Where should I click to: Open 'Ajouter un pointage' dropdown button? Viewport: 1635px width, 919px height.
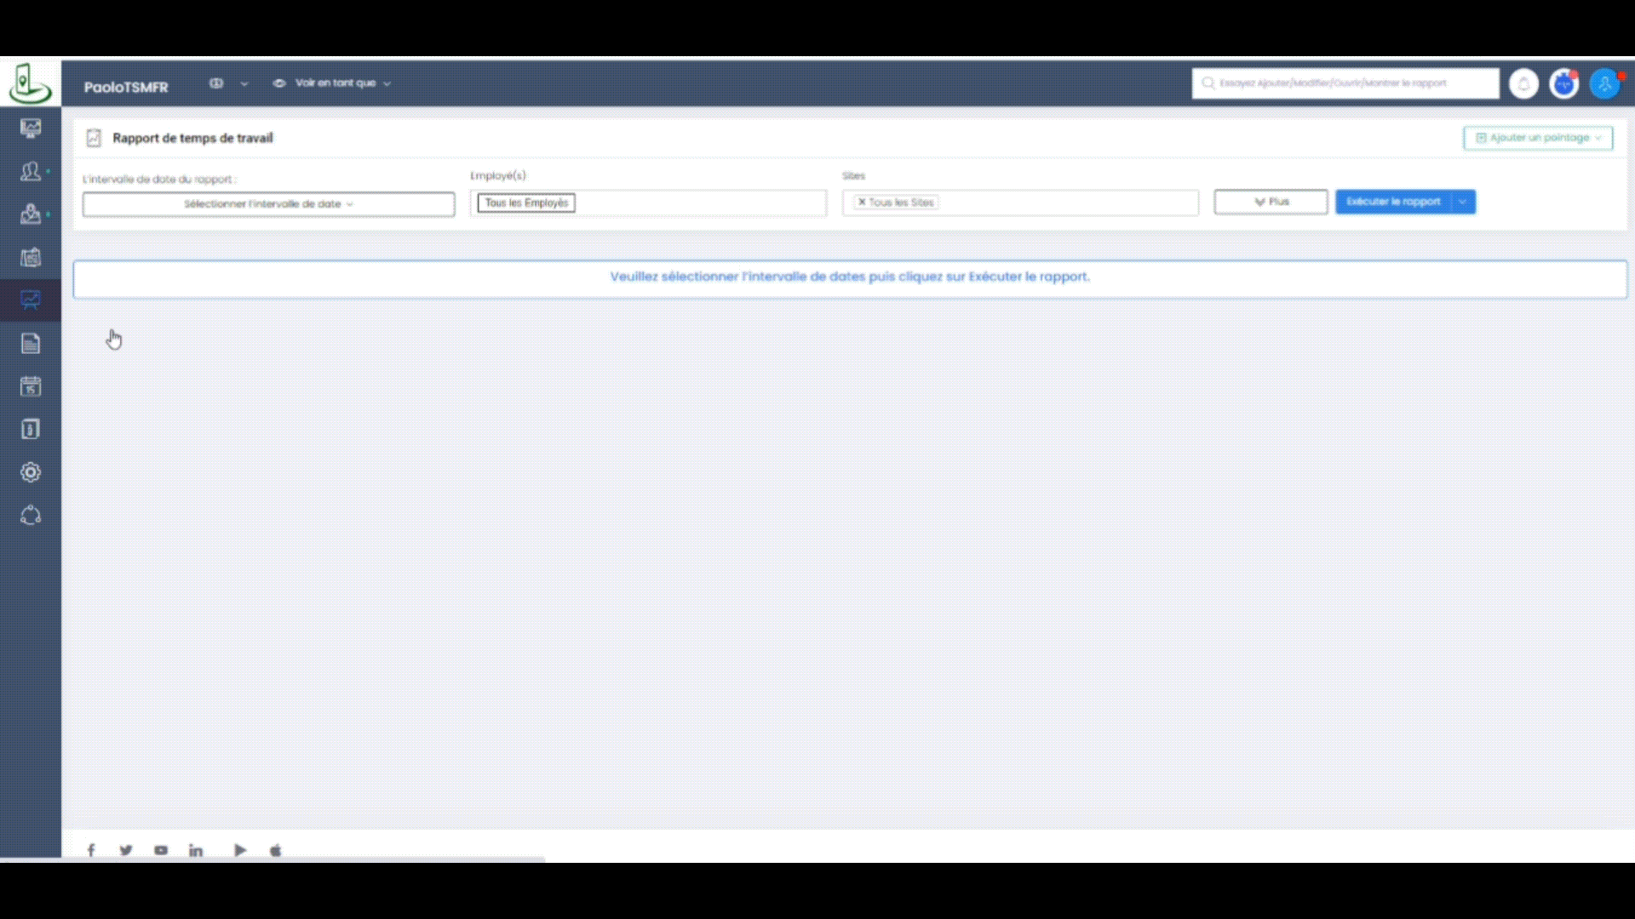click(x=1538, y=138)
